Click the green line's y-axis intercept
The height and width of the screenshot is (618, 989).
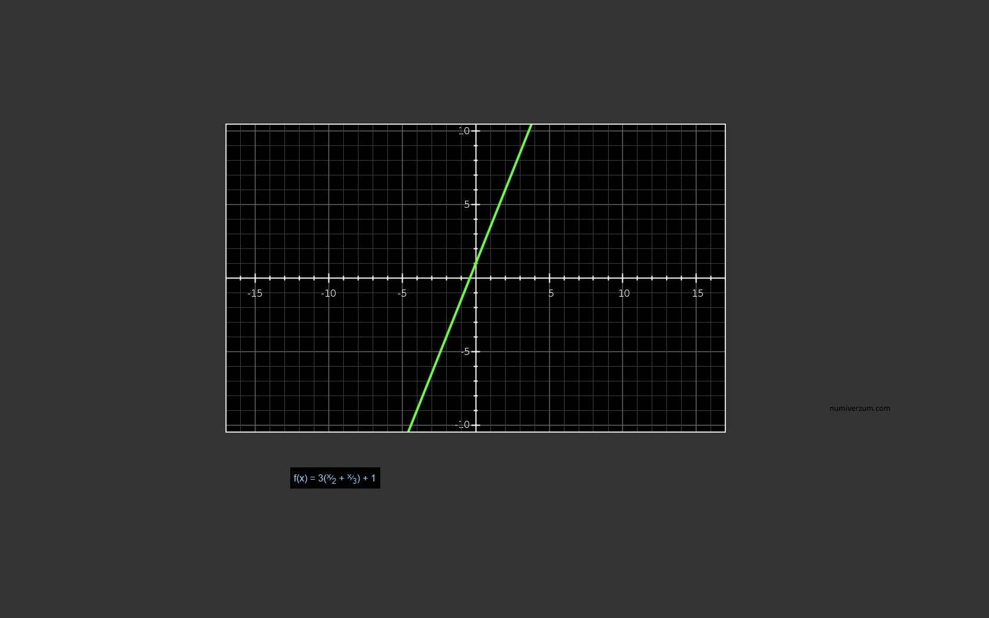click(x=476, y=263)
